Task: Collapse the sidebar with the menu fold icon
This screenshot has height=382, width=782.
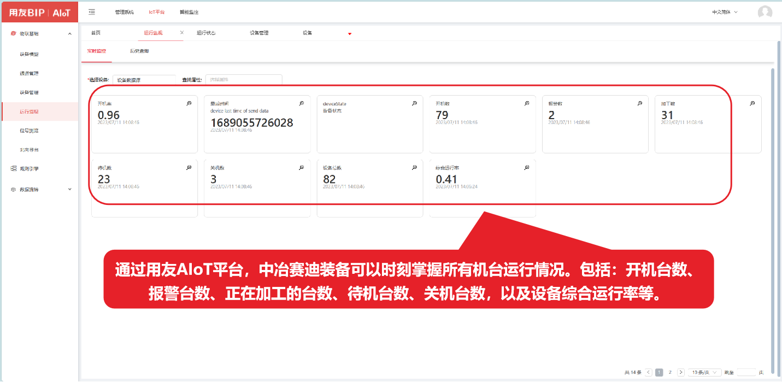Action: (x=92, y=11)
